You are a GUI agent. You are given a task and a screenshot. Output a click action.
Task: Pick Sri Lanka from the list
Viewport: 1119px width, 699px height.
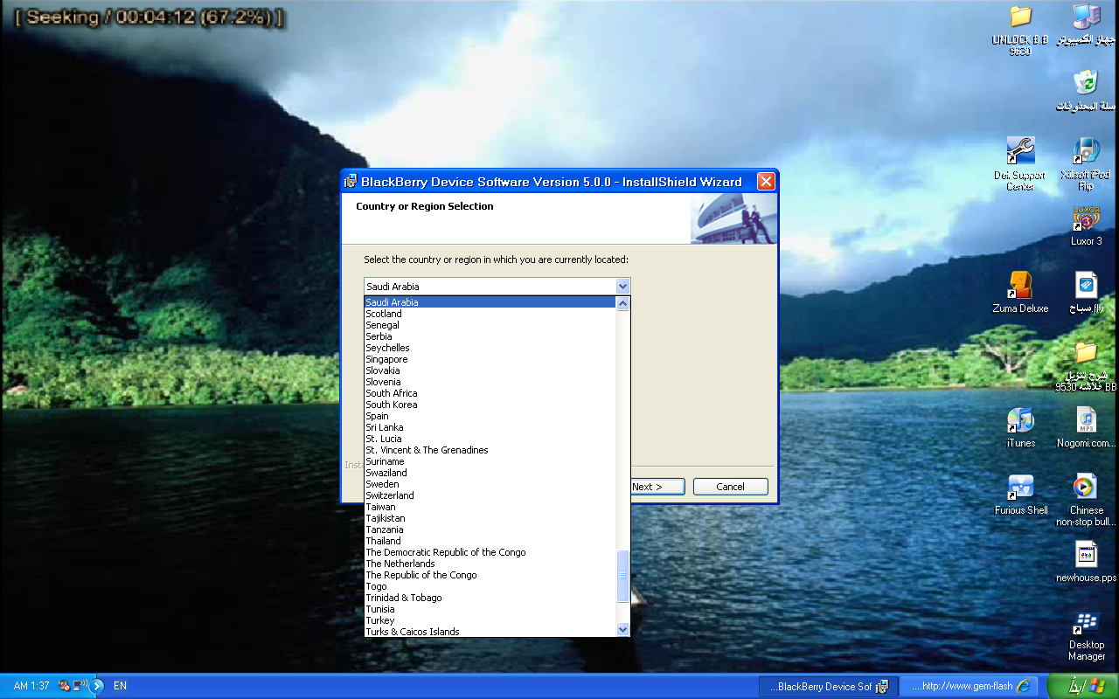(x=490, y=427)
